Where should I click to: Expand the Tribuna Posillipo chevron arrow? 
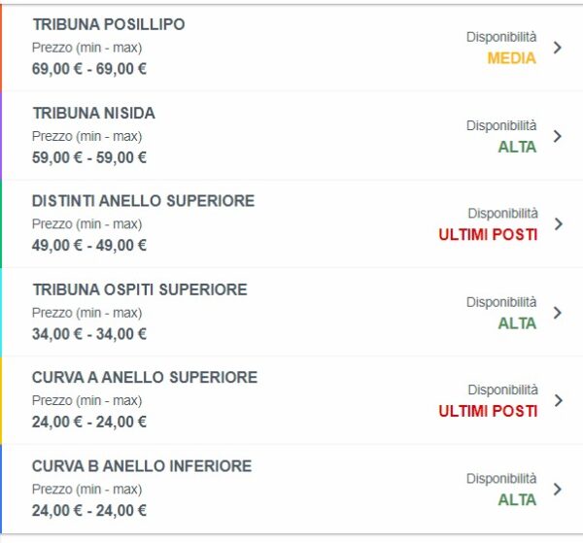coord(557,48)
